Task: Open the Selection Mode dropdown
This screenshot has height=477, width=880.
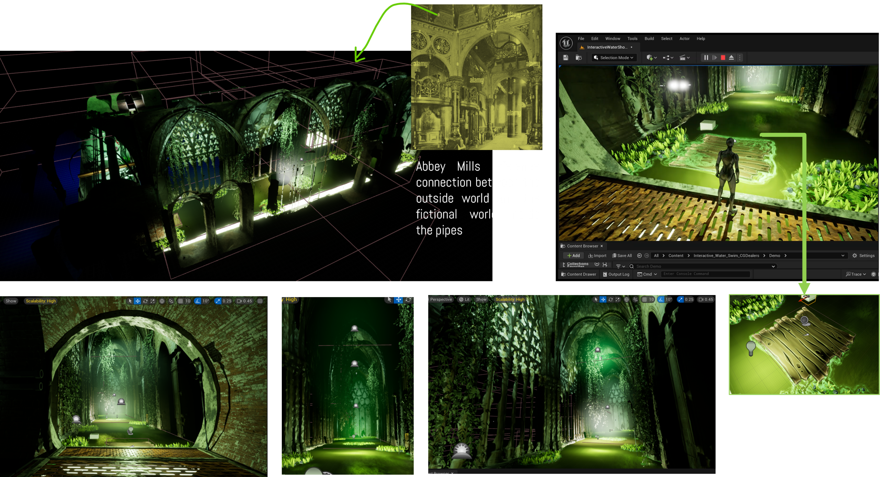Action: (x=615, y=58)
